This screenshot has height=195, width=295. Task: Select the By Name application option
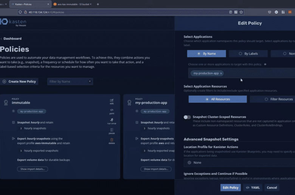[x=206, y=54]
